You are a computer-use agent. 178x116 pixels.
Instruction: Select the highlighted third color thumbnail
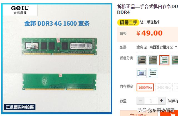pos(164,60)
